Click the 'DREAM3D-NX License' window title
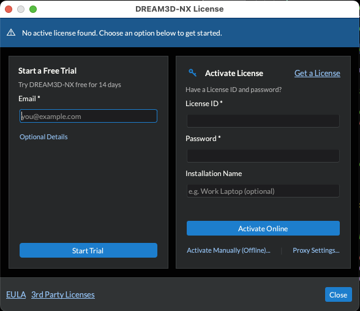Screen dimensions: 360x311 (179, 9)
